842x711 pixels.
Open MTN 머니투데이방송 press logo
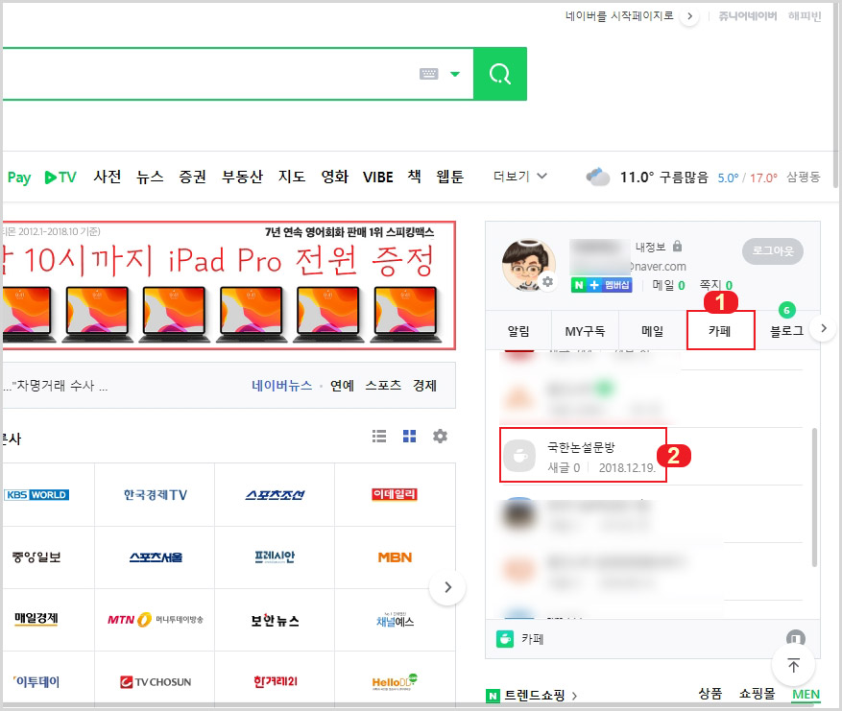[x=156, y=620]
